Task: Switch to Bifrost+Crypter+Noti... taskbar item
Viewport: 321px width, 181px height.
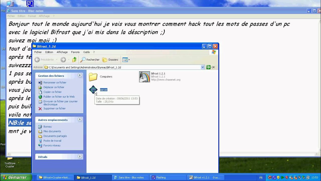Action: coord(55,177)
